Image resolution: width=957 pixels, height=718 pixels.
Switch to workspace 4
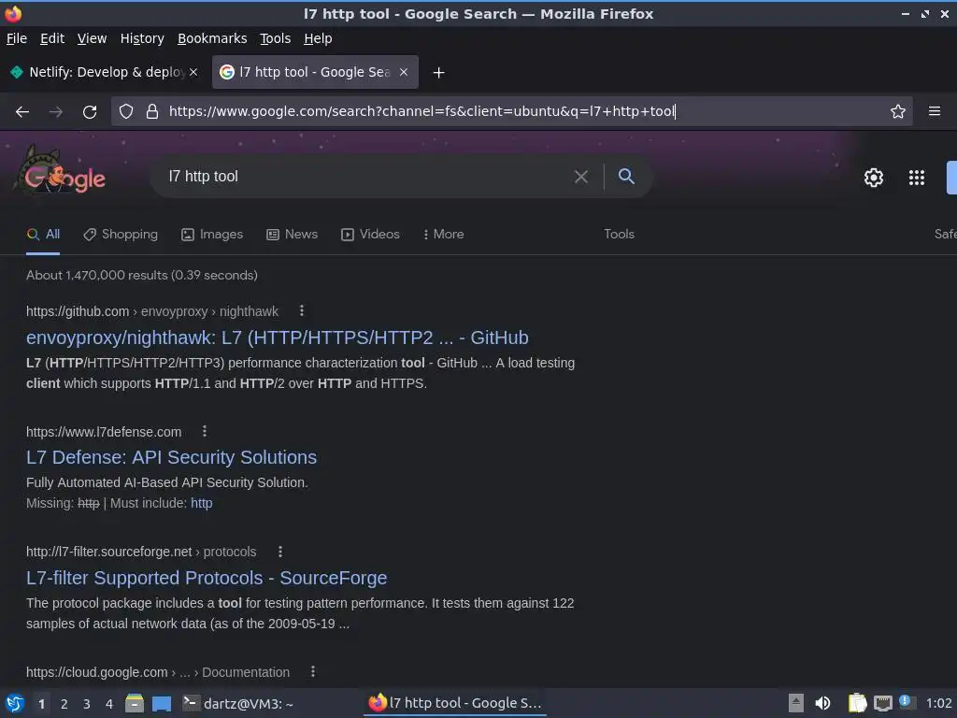click(109, 704)
